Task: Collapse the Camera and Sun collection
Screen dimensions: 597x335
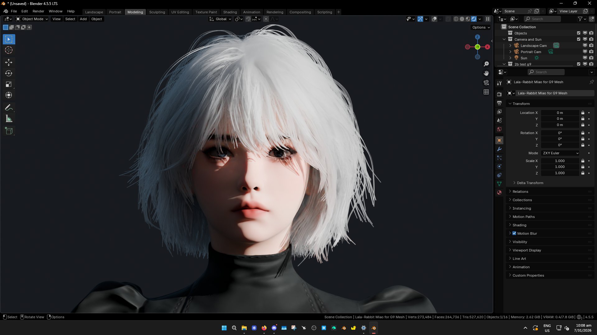Action: point(504,39)
